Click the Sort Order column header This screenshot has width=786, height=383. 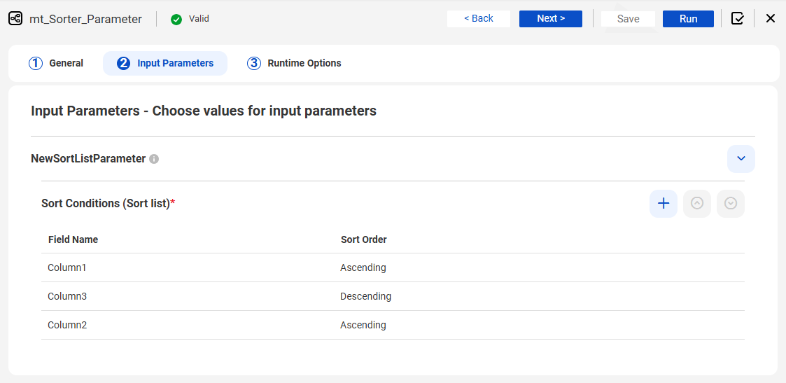(x=363, y=239)
